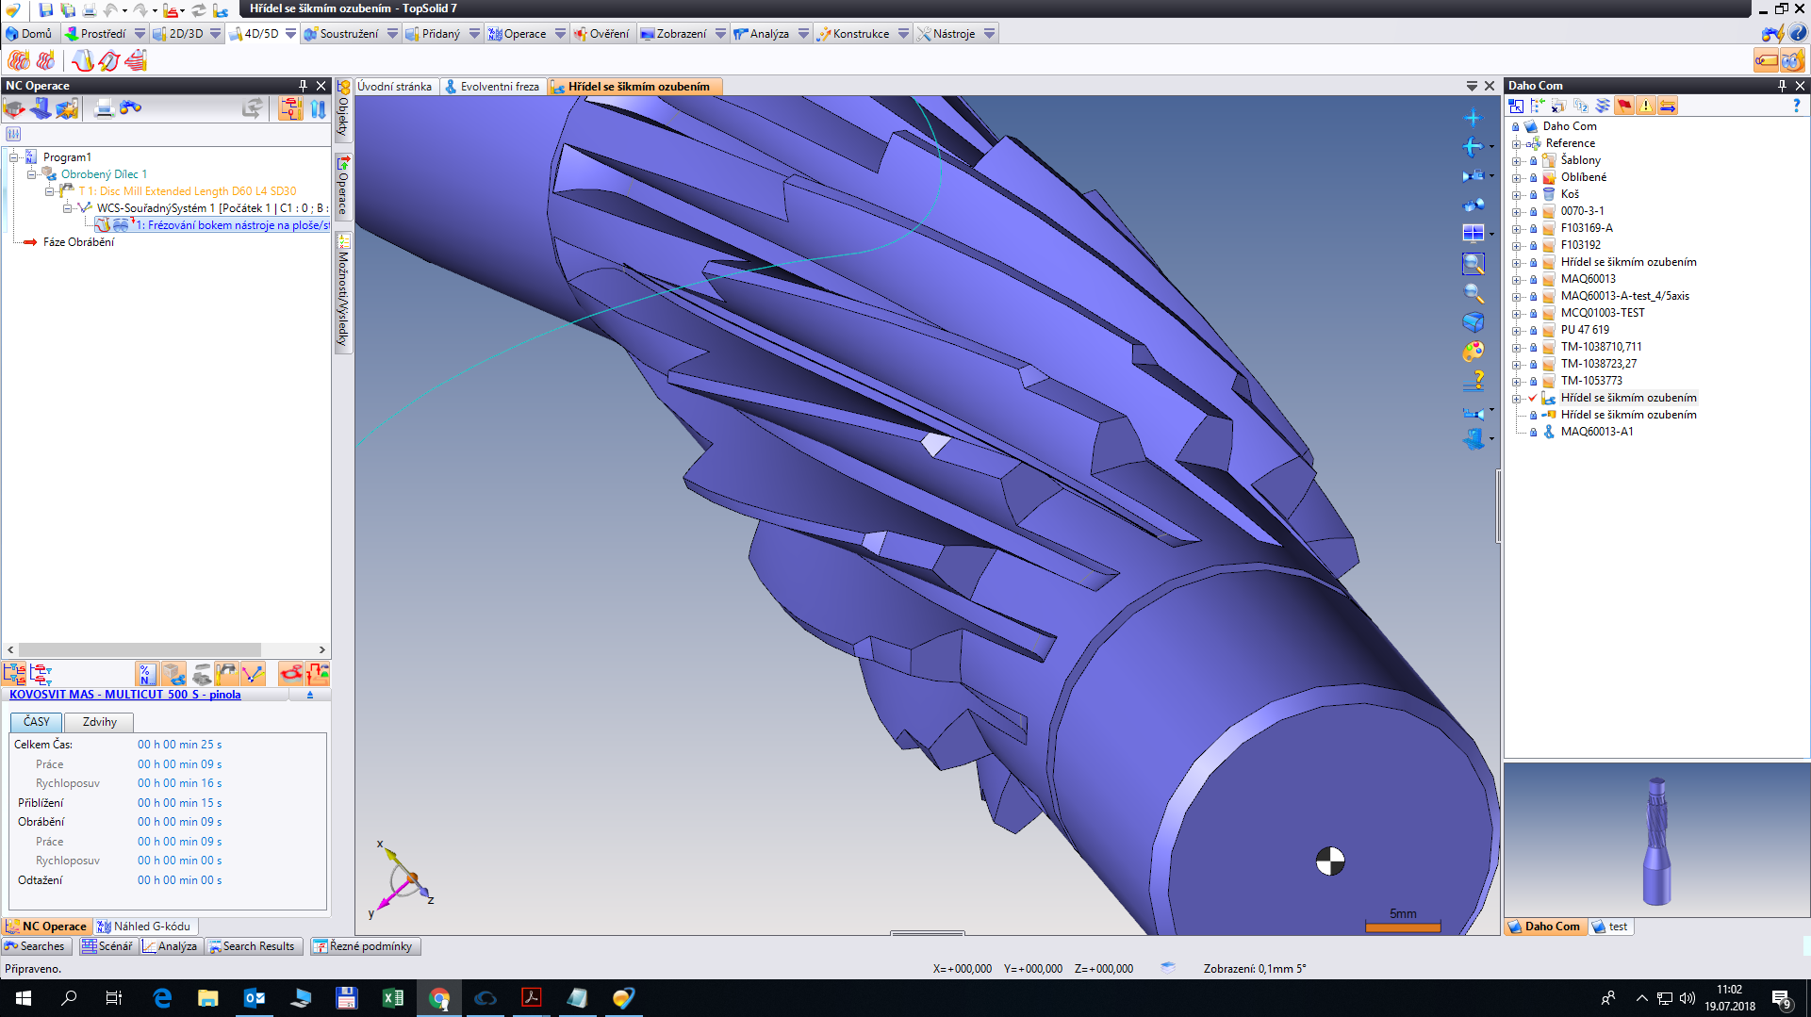Viewport: 1811px width, 1017px height.
Task: Switch to the Zdvihy tab
Action: tap(99, 722)
